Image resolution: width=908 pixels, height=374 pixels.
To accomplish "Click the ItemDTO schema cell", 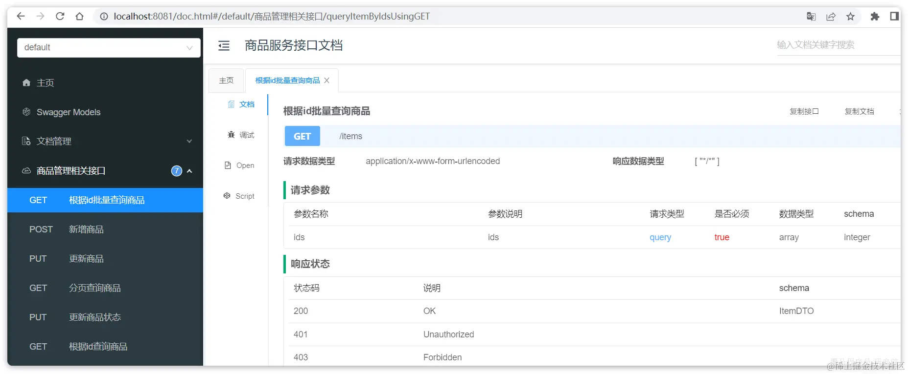I will 796,311.
